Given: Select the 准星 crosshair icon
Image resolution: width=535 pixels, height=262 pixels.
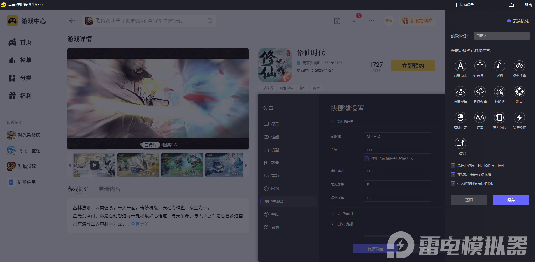Looking at the screenshot, I should [519, 92].
